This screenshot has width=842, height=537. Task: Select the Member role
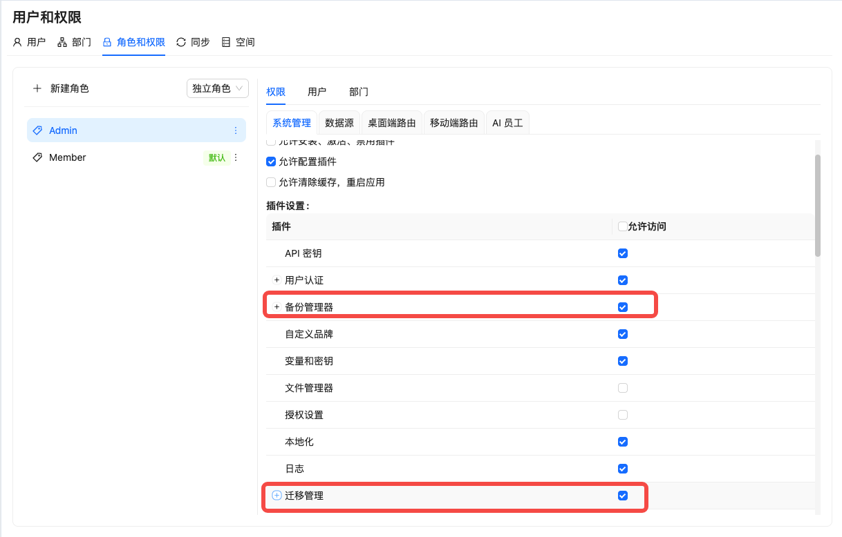pos(66,157)
